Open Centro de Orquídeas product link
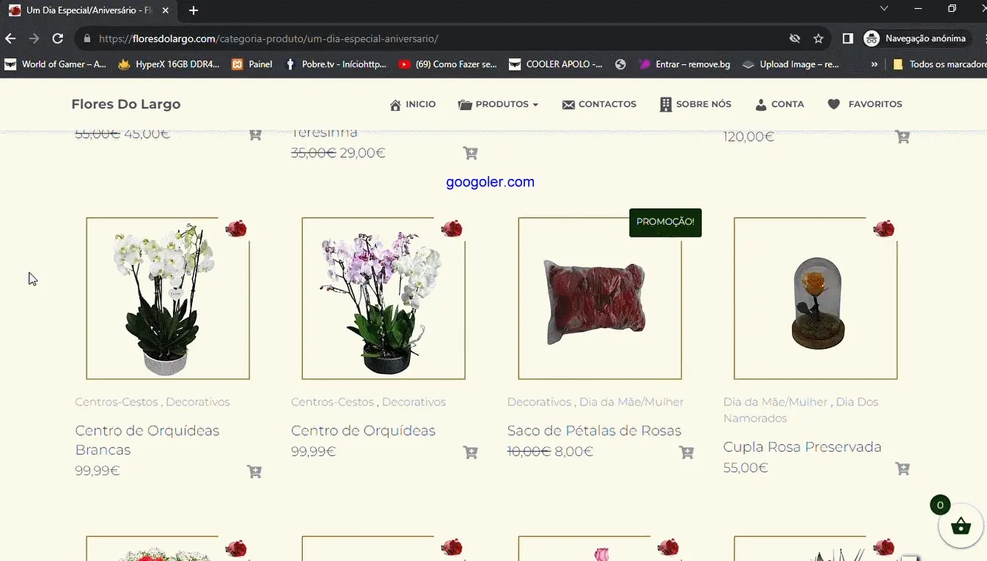987x561 pixels. tap(363, 430)
